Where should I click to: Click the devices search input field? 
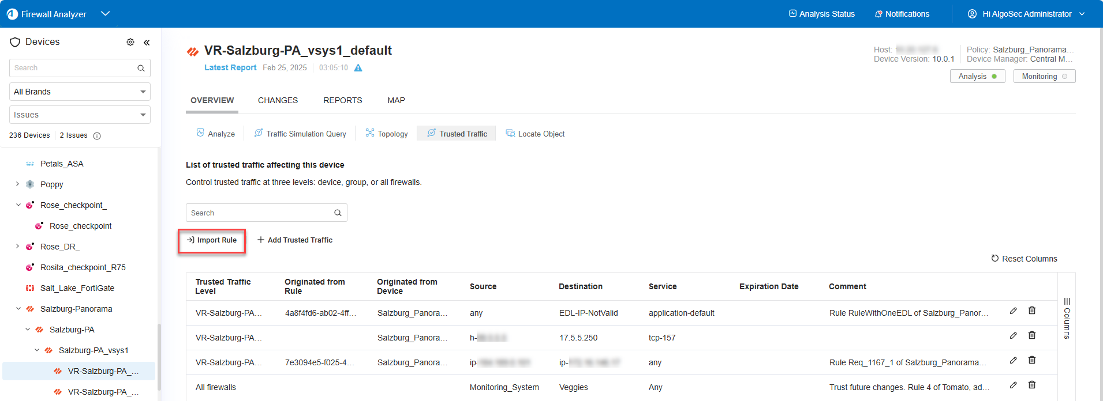tap(72, 68)
